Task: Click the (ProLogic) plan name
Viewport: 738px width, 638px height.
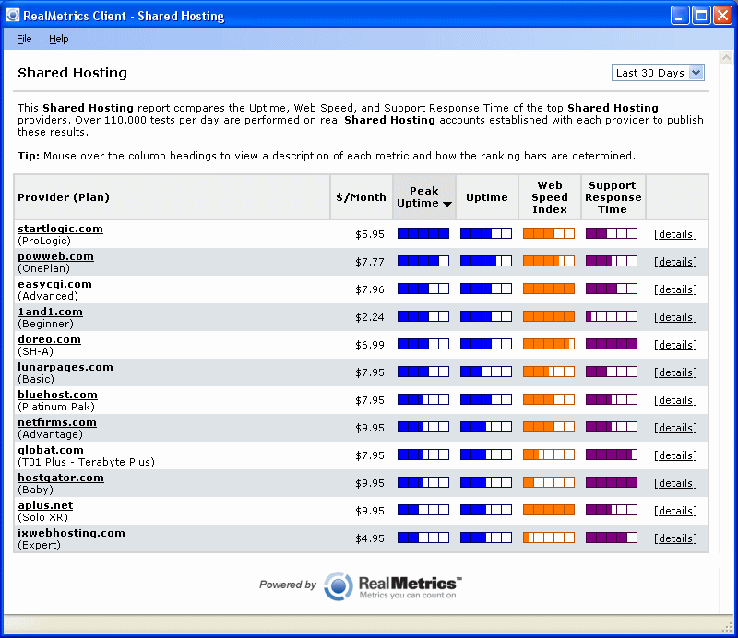Action: [x=44, y=241]
